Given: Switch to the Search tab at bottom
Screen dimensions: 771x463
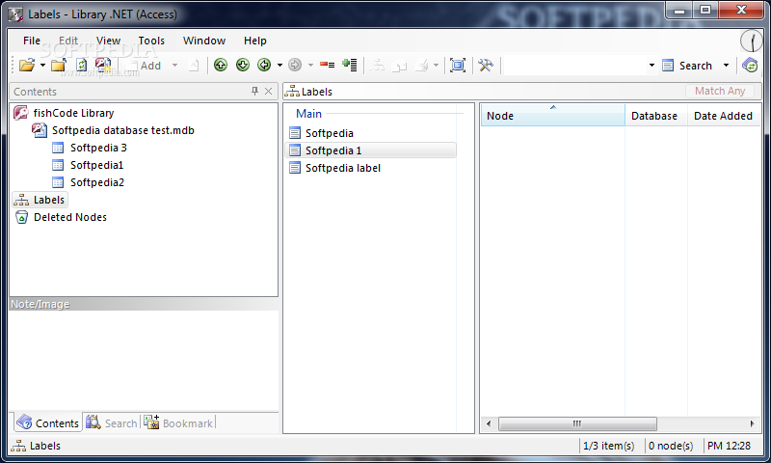Looking at the screenshot, I should (112, 422).
